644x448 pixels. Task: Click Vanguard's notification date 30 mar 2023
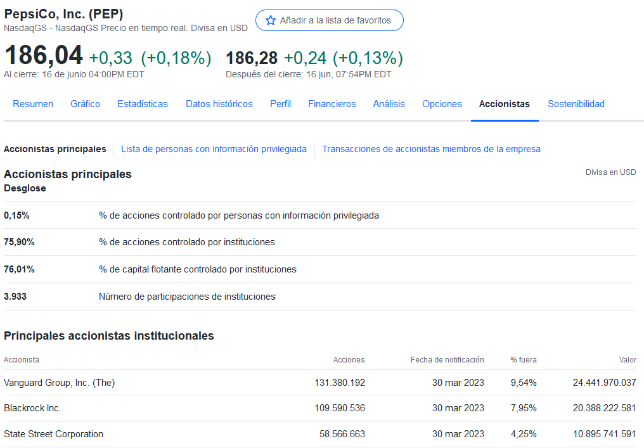(458, 383)
